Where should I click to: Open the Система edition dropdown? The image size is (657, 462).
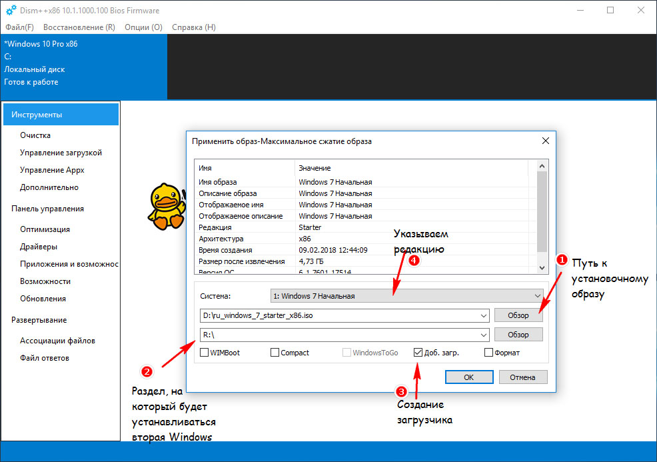coord(407,296)
